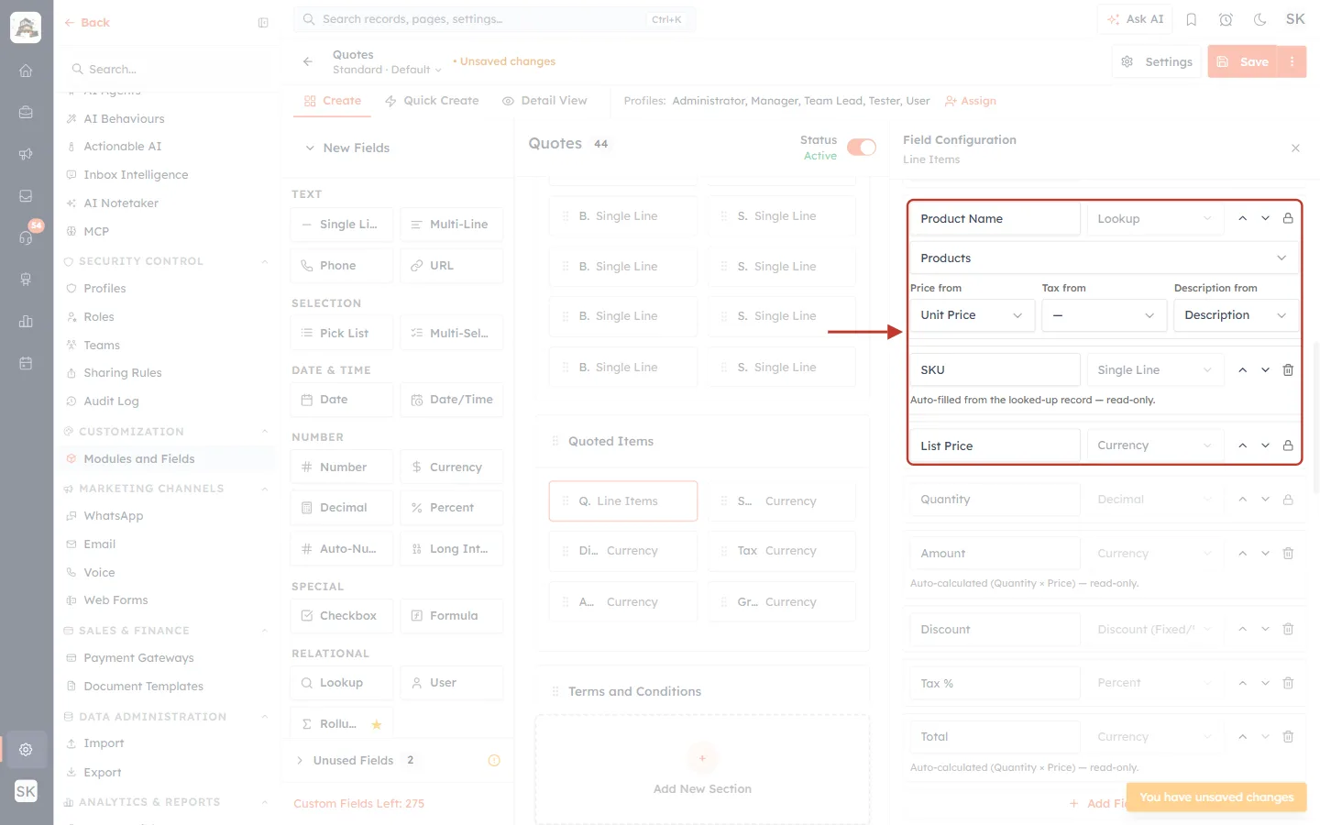Move SKU field up with arrow
Screen dimensions: 1320x825
[1243, 370]
